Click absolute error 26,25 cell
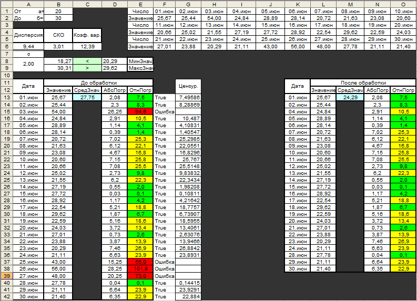 pyautogui.click(x=115, y=111)
